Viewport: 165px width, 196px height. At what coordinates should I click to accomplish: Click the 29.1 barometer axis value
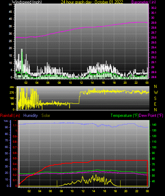tap(154, 62)
